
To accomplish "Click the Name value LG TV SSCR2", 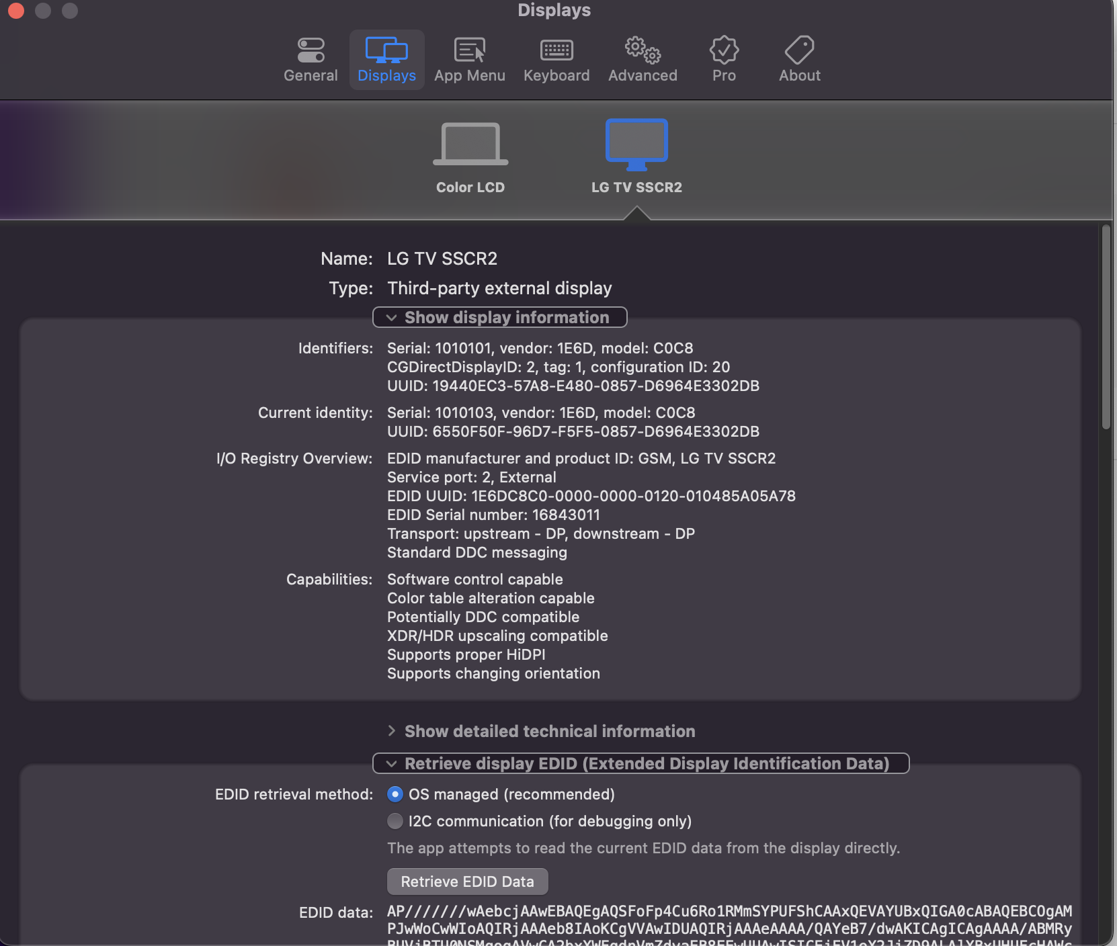I will tap(442, 259).
